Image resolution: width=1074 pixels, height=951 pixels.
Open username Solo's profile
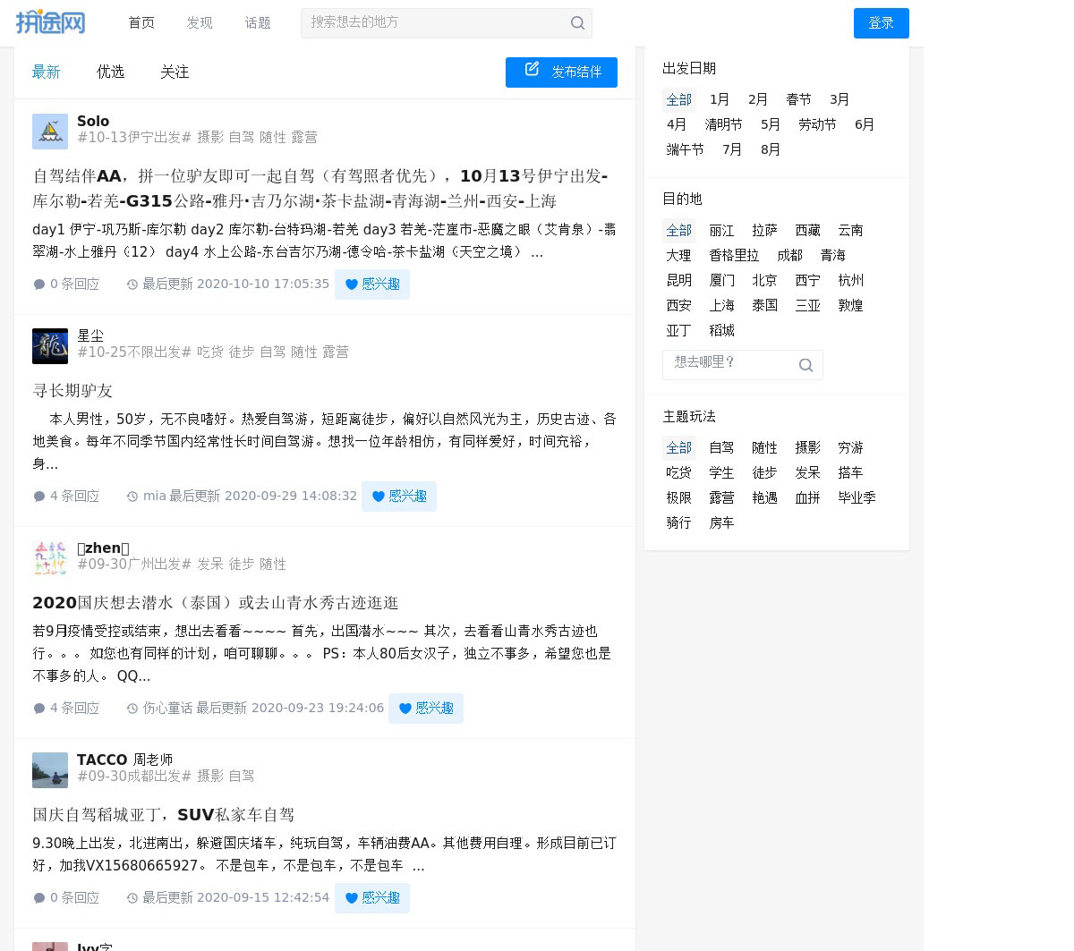(93, 122)
